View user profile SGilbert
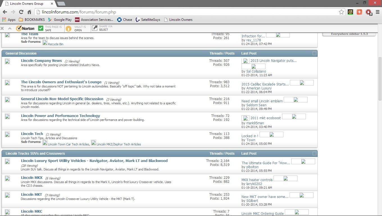Viewport: 382px width, 216px height. coord(252,201)
